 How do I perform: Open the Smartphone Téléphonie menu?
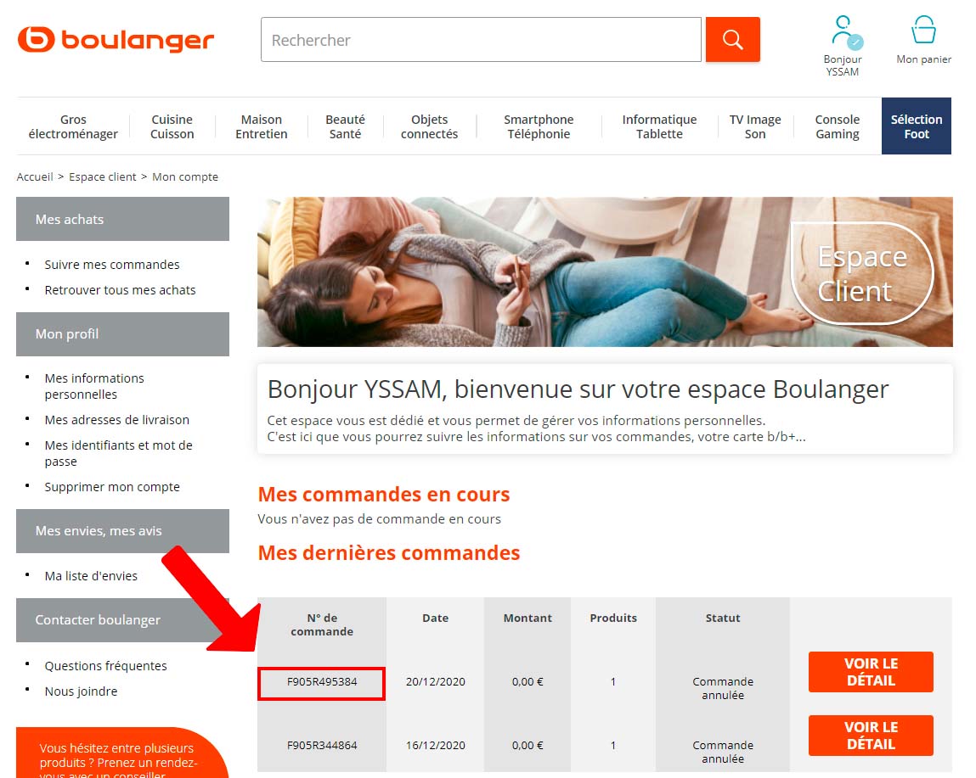pos(539,127)
